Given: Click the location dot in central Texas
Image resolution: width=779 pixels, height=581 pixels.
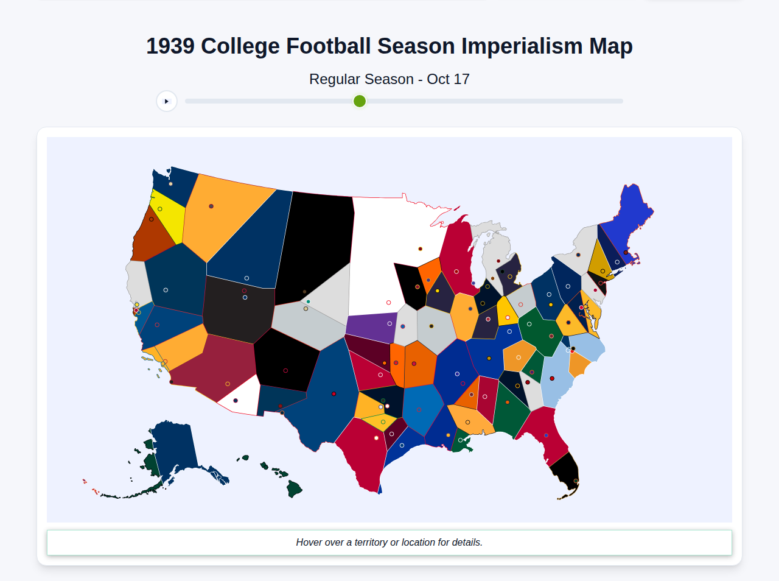Looking at the screenshot, I should pos(376,438).
